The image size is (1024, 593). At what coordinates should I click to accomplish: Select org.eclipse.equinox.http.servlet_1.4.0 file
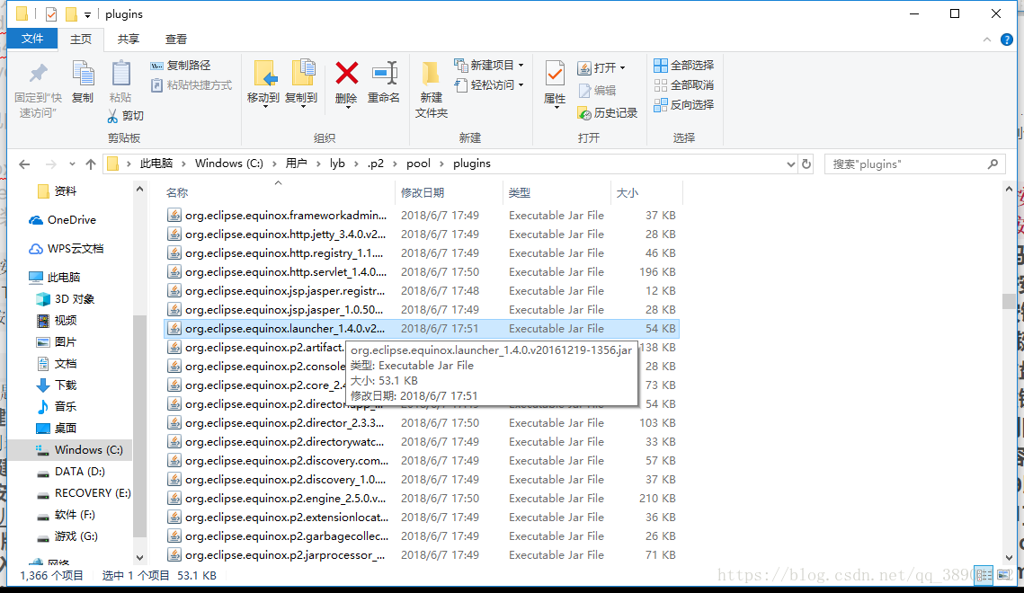click(x=422, y=272)
